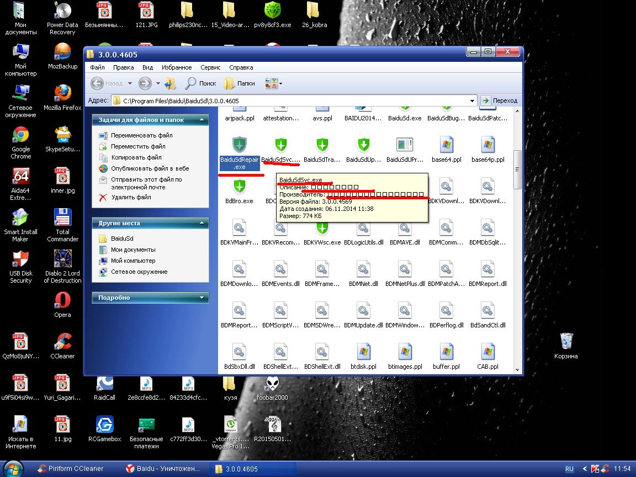Select the BaiduSdUp... file icon

click(x=363, y=145)
